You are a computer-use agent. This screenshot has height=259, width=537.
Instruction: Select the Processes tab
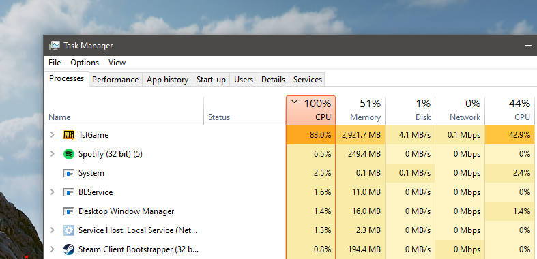(x=66, y=78)
